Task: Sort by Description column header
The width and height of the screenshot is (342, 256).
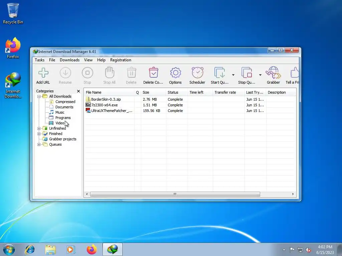Action: [x=281, y=92]
